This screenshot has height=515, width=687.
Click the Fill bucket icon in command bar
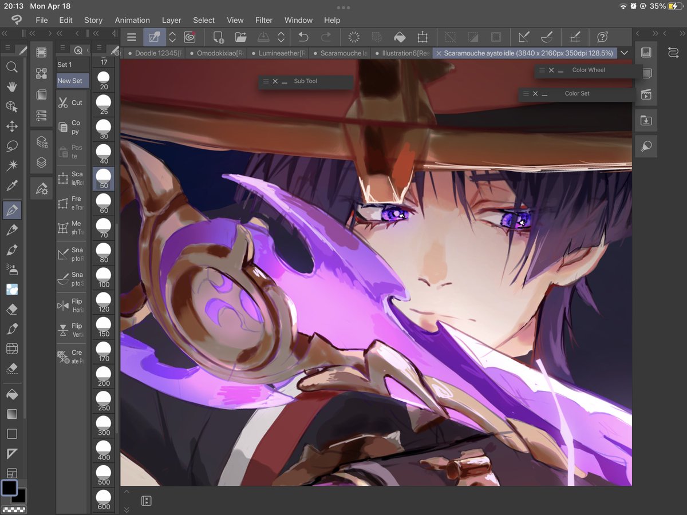400,37
